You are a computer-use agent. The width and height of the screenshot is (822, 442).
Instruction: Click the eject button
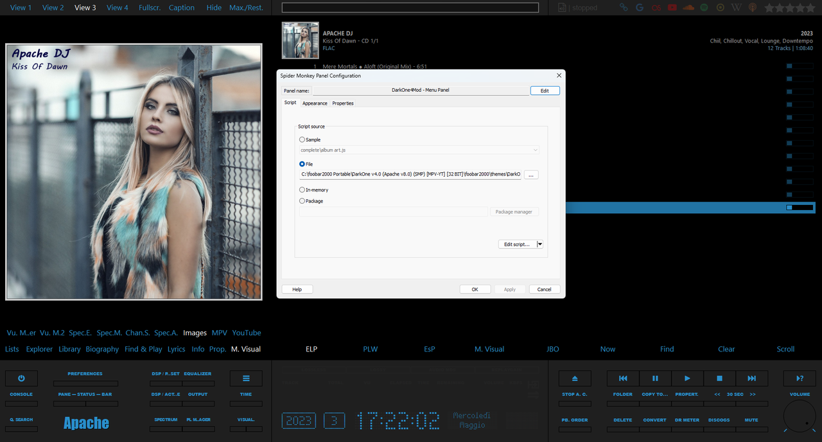click(x=575, y=378)
